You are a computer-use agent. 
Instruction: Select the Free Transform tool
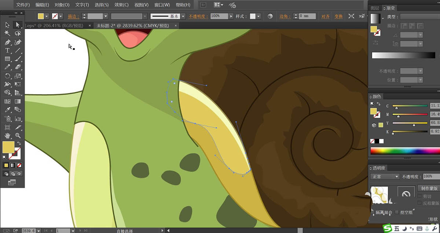(17, 84)
